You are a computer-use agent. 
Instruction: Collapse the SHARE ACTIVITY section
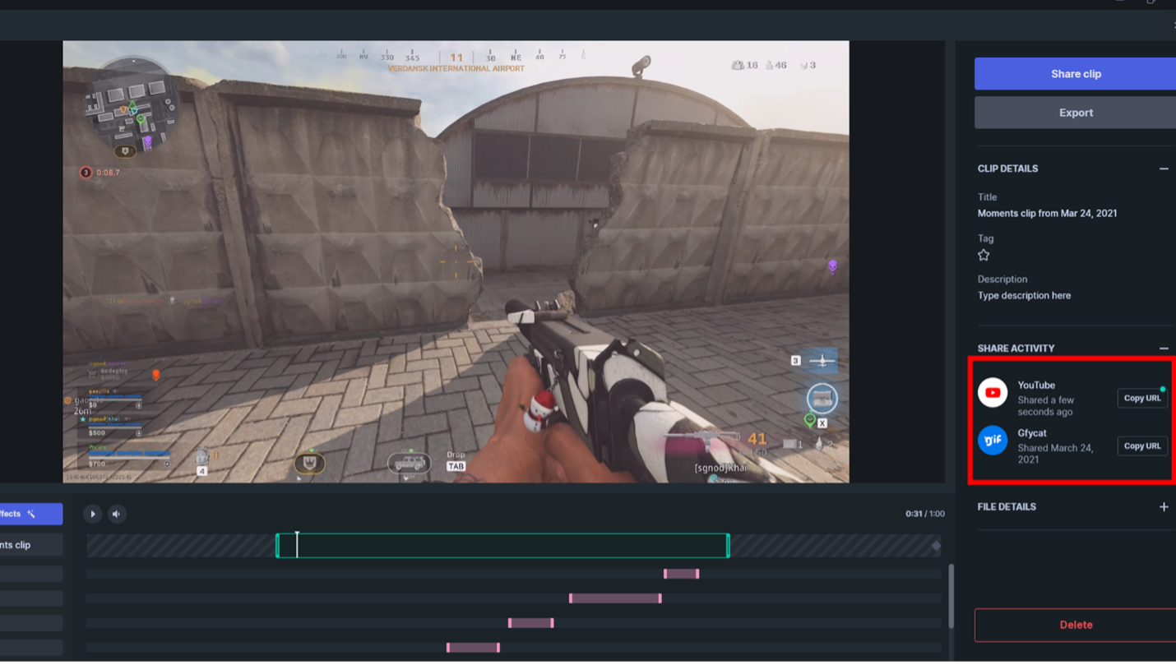[x=1164, y=349]
